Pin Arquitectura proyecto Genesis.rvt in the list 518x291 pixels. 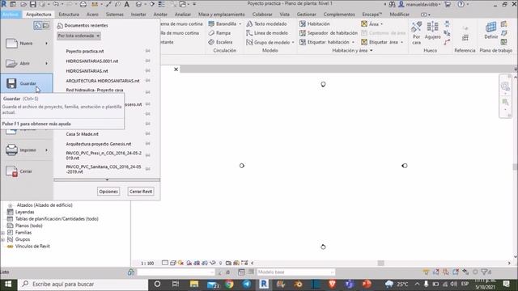tap(147, 144)
